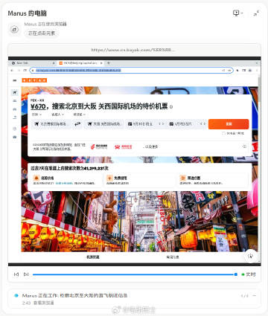Click the collapse arrows icon at top right of Manus panel
This screenshot has height=316, width=268.
[256, 13]
